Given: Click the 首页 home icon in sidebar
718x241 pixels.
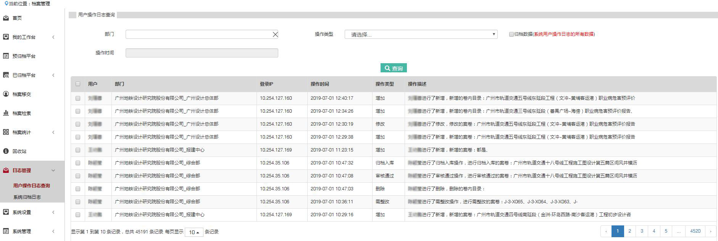Looking at the screenshot, I should coord(6,18).
